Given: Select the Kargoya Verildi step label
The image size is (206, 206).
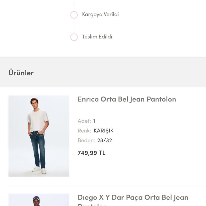Looking at the screenshot, I should [x=100, y=14].
